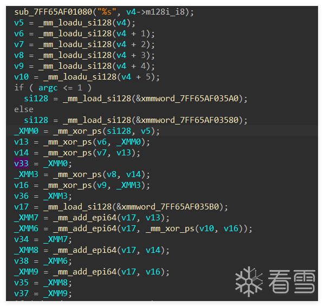Click v17 on the line assigning v17
The height and width of the screenshot is (307, 324).
[x=21, y=207]
